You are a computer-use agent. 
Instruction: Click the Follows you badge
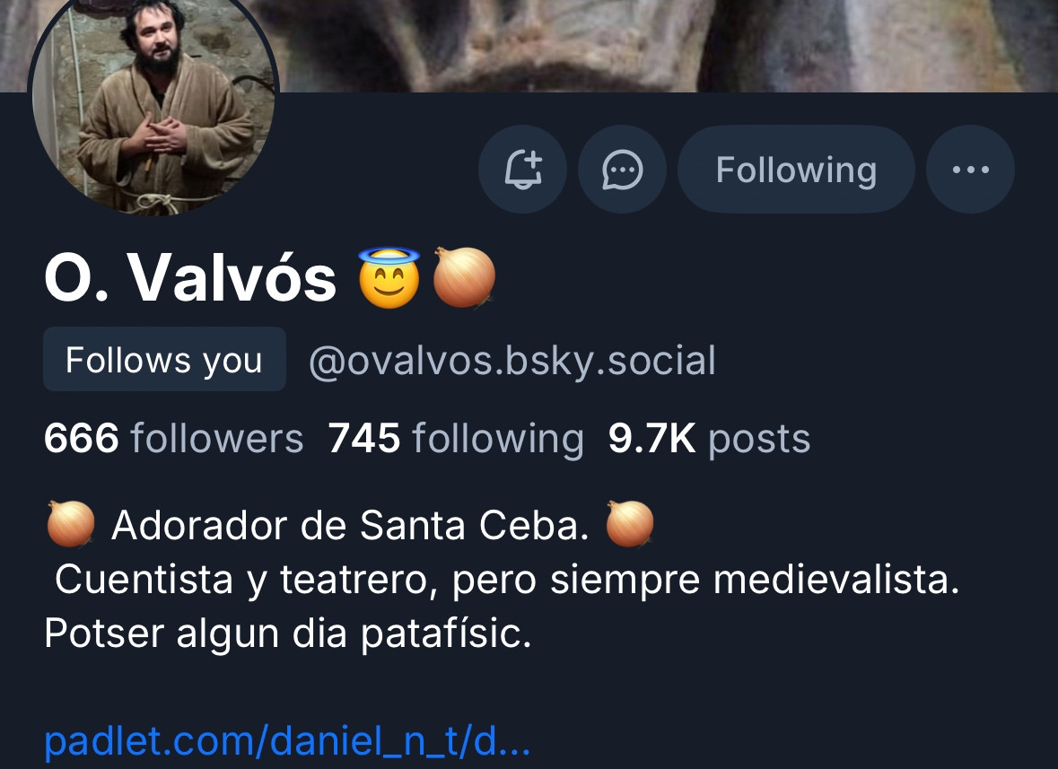tap(164, 359)
